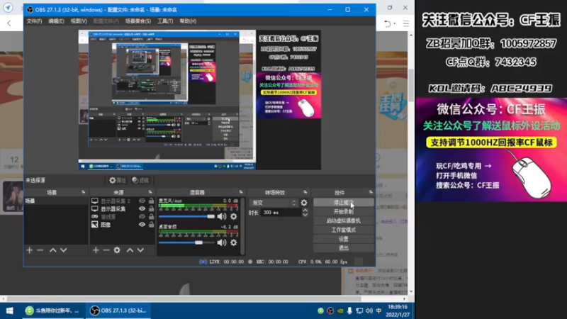Image resolution: width=567 pixels, height=319 pixels.
Task: Open the 编辑(E) menu
Action: tap(56, 21)
